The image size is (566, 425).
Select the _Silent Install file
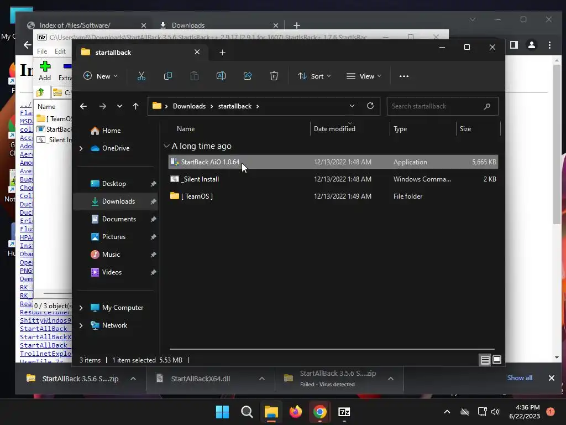[x=333, y=179]
